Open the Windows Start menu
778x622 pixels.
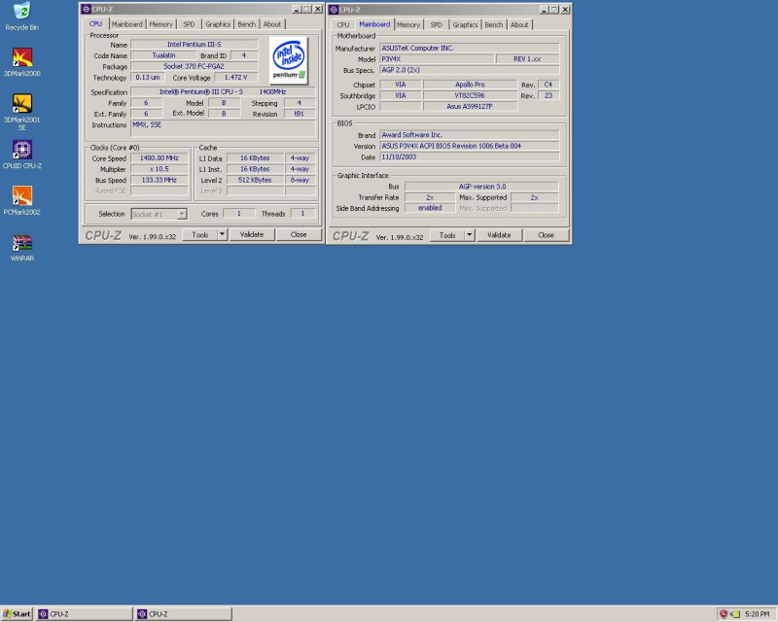tap(18, 614)
